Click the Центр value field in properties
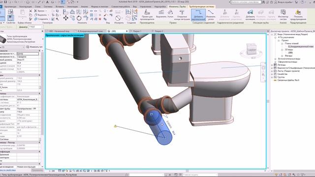This screenshot has height=177, width=315. point(28,54)
